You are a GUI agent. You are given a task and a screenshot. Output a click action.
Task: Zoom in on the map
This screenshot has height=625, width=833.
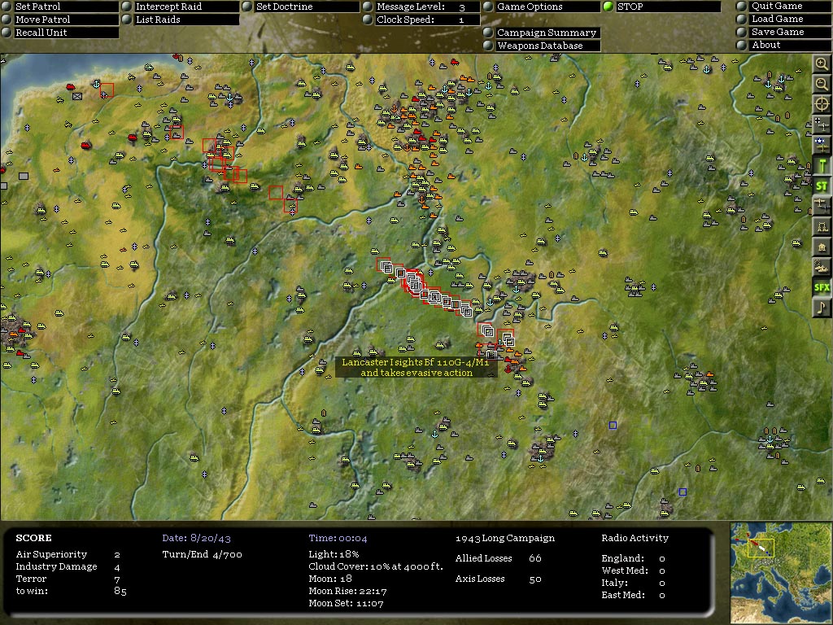[822, 63]
